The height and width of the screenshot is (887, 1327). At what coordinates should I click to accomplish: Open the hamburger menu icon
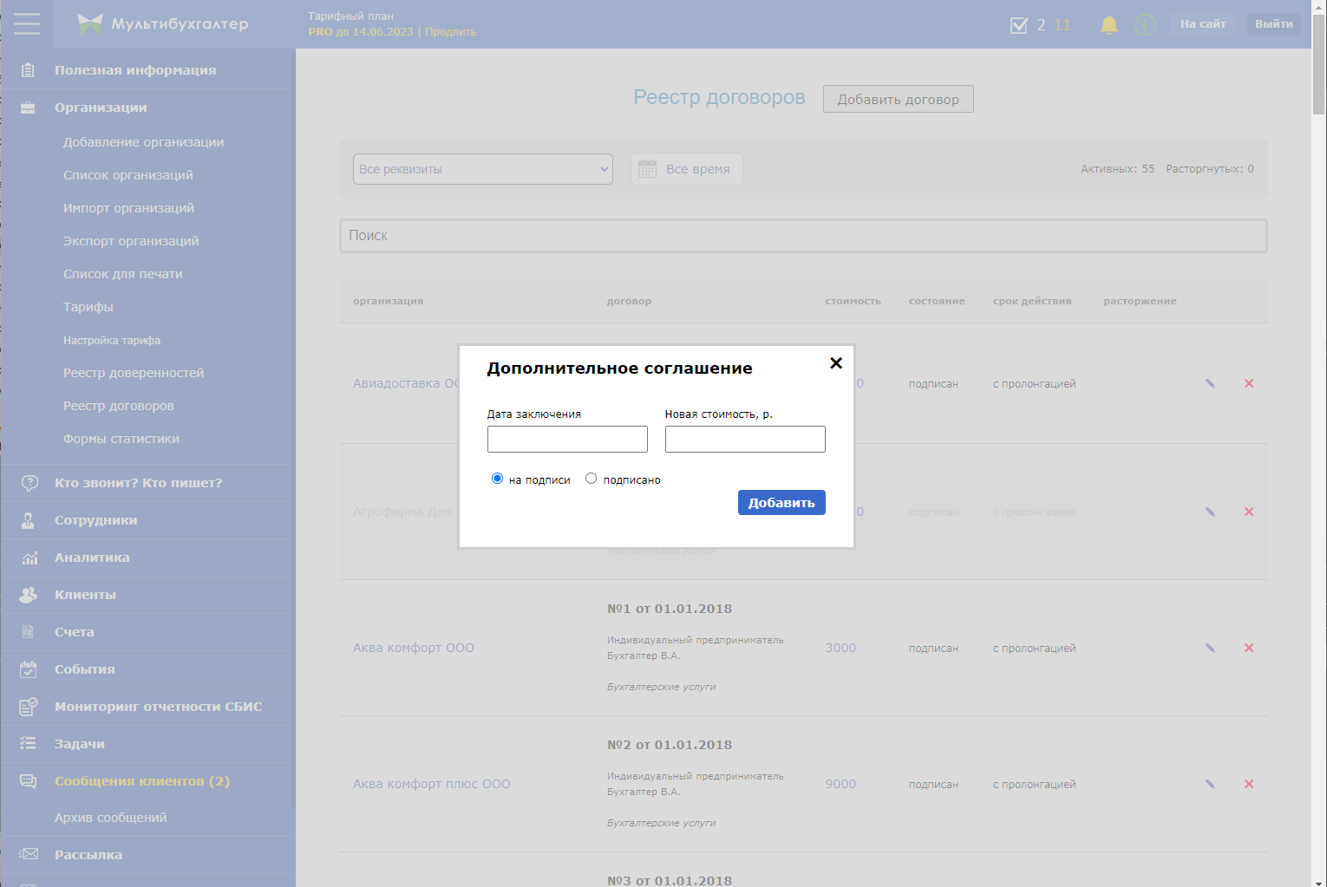(27, 23)
